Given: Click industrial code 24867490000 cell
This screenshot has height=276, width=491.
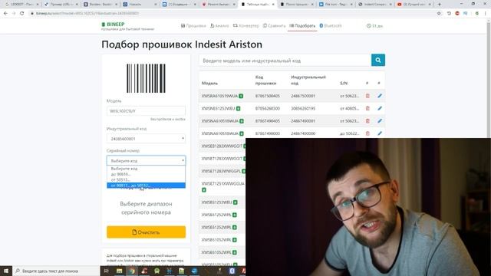Looking at the screenshot, I should tap(303, 133).
